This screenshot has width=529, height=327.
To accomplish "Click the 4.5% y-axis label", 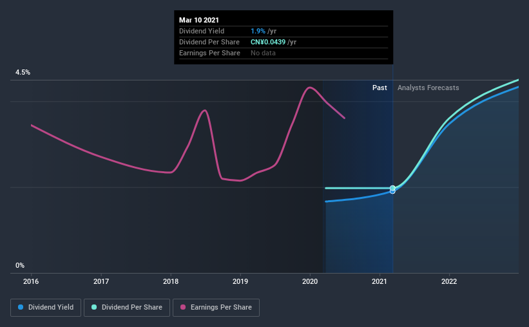I will click(23, 73).
